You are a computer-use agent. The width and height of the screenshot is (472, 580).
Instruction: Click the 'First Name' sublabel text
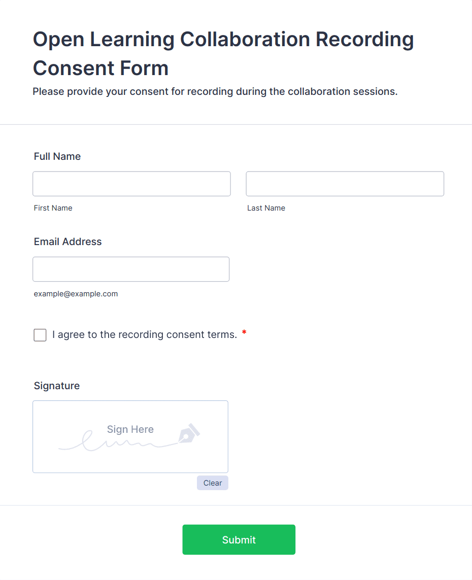click(x=53, y=208)
